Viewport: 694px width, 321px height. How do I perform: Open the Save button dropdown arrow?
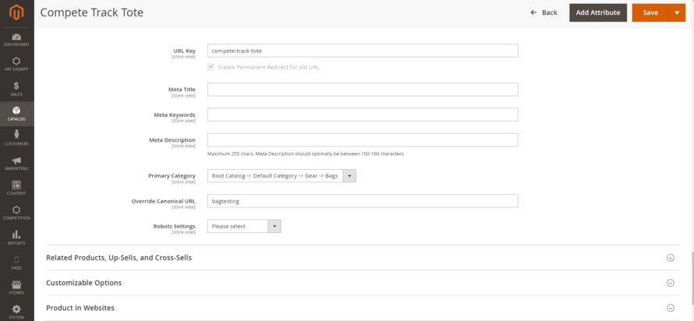(x=677, y=12)
